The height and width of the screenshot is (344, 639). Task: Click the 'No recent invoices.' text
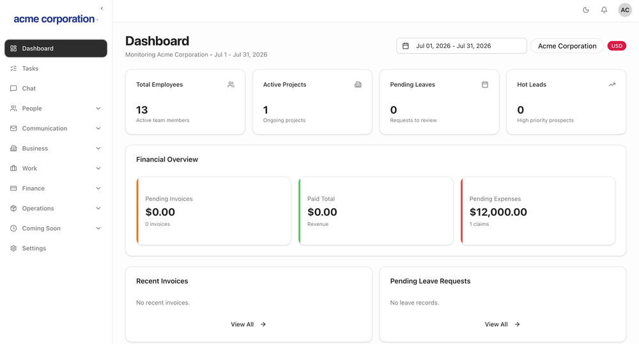point(163,303)
